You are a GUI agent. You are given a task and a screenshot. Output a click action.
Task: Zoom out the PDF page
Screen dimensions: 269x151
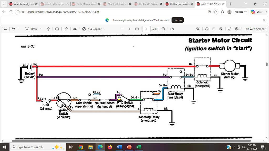click(x=123, y=29)
